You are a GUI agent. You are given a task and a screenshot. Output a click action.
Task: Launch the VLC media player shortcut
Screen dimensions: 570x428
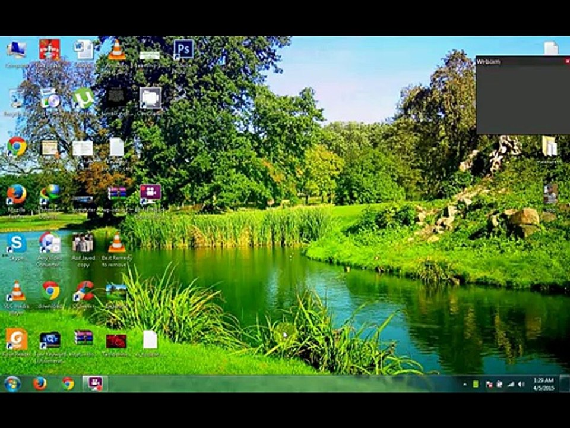pos(17,291)
